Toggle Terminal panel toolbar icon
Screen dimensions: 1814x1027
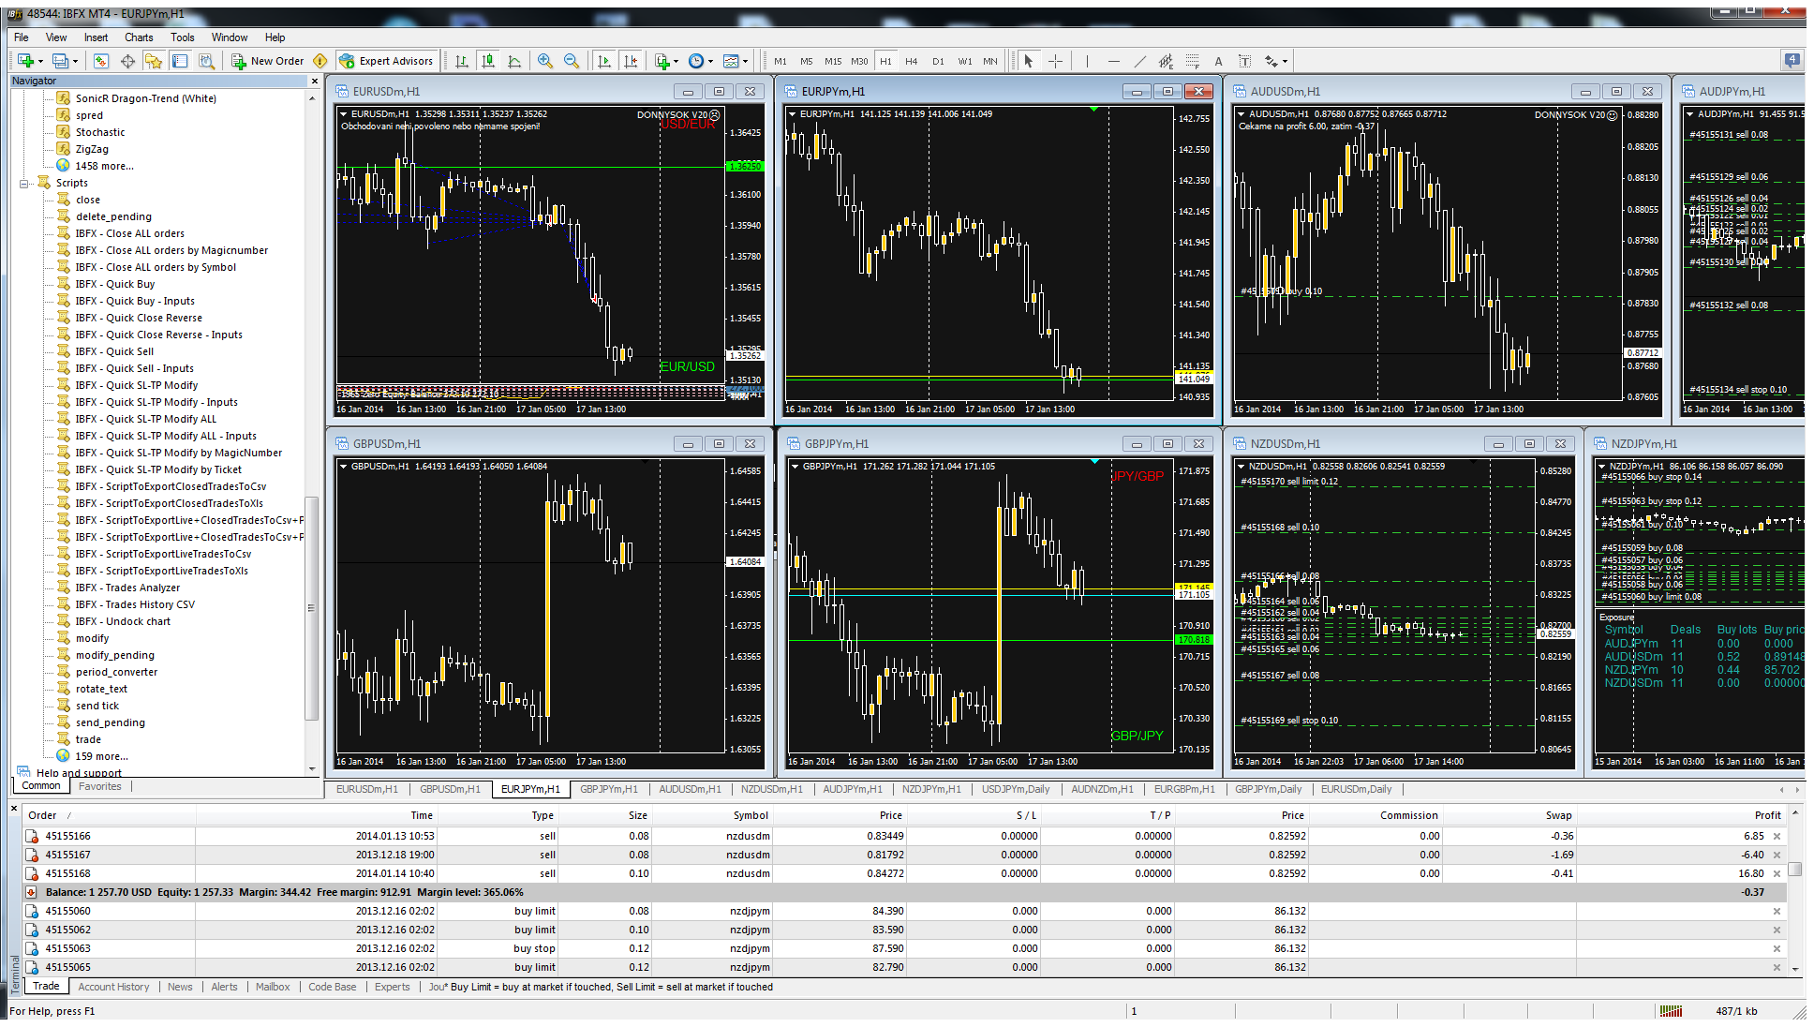pos(180,61)
